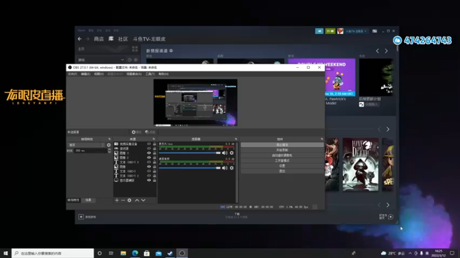
Task: Go back in the Steam window
Action: click(x=80, y=39)
